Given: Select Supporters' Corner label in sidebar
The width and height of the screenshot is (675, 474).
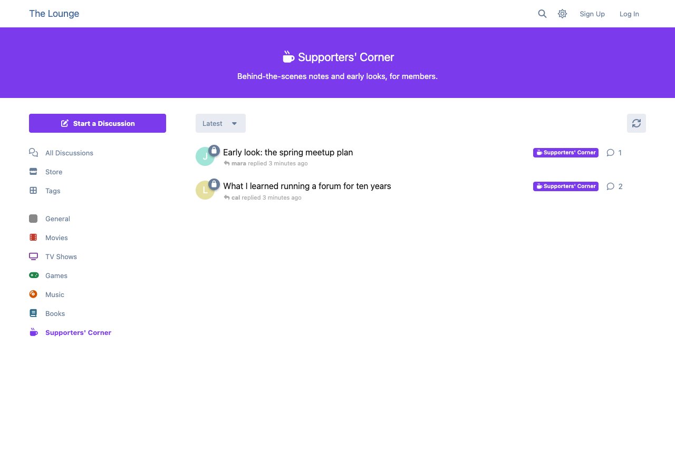Looking at the screenshot, I should (x=78, y=332).
